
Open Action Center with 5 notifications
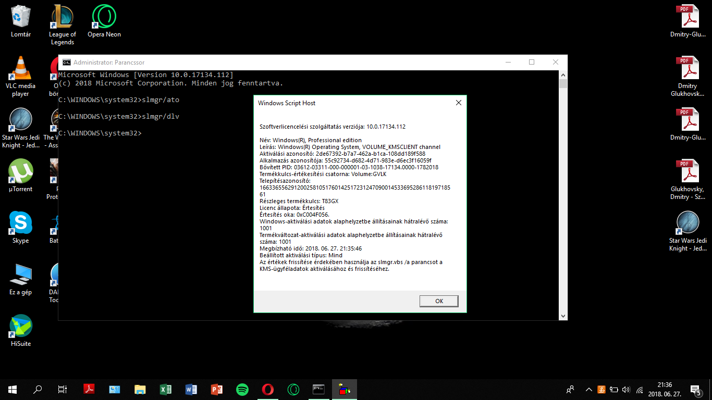coord(696,390)
